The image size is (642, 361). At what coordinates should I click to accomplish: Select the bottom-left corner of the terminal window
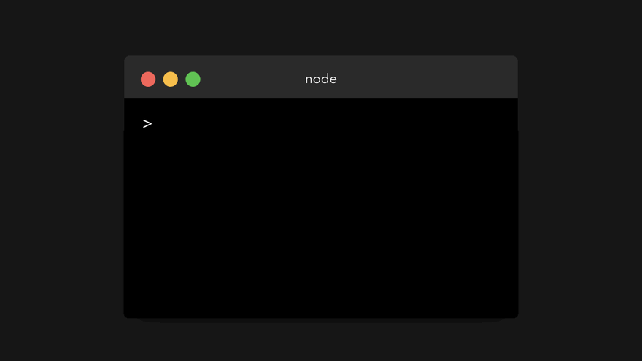[x=125, y=316]
